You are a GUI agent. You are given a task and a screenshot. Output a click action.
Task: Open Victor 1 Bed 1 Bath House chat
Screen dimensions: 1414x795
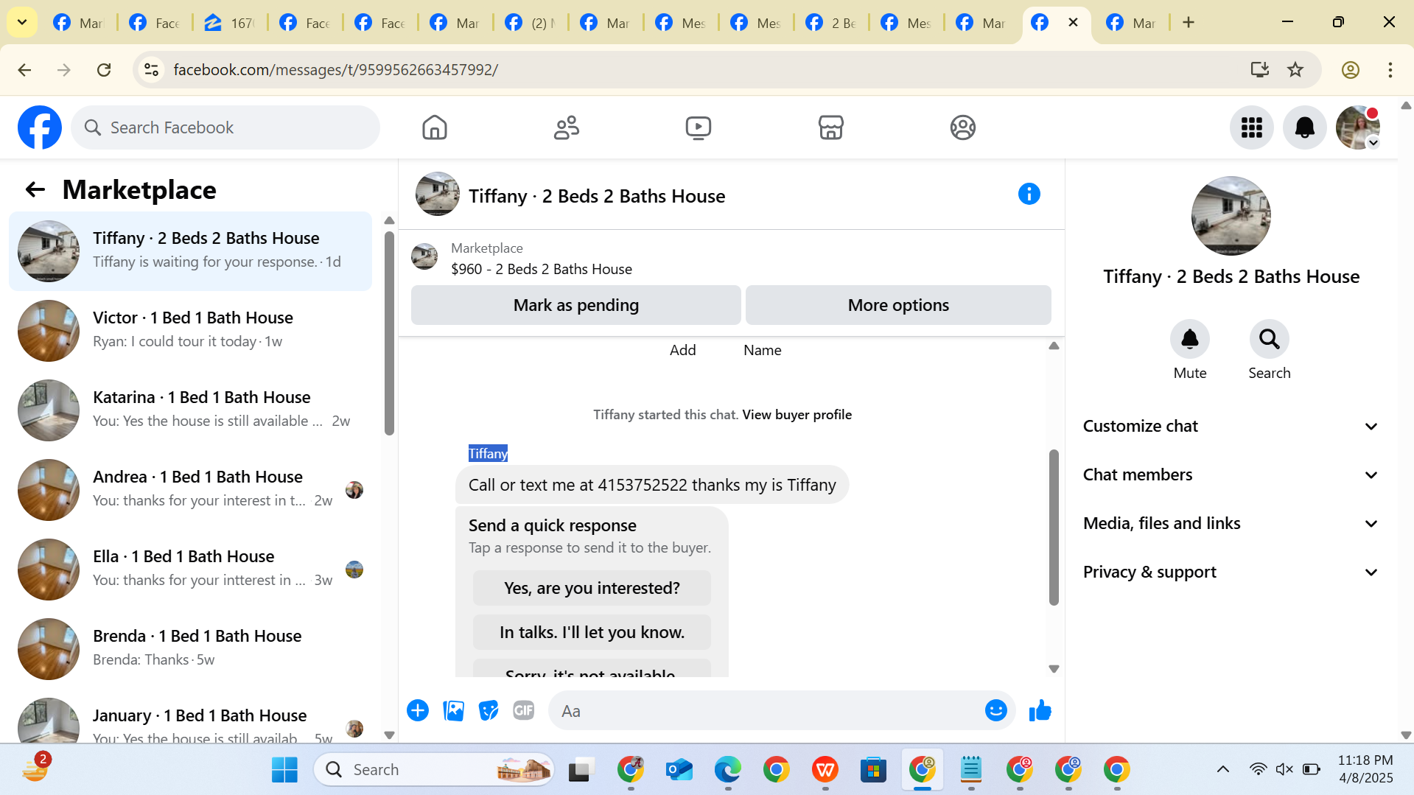click(x=191, y=330)
